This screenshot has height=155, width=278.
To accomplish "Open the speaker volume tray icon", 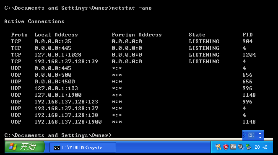I will pyautogui.click(x=241, y=147).
